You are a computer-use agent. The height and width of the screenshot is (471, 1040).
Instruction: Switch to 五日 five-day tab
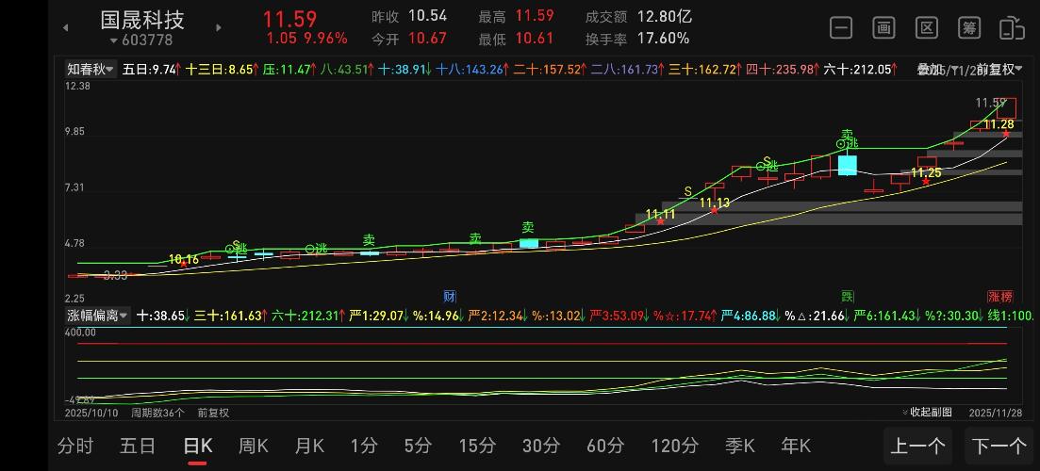tap(138, 446)
